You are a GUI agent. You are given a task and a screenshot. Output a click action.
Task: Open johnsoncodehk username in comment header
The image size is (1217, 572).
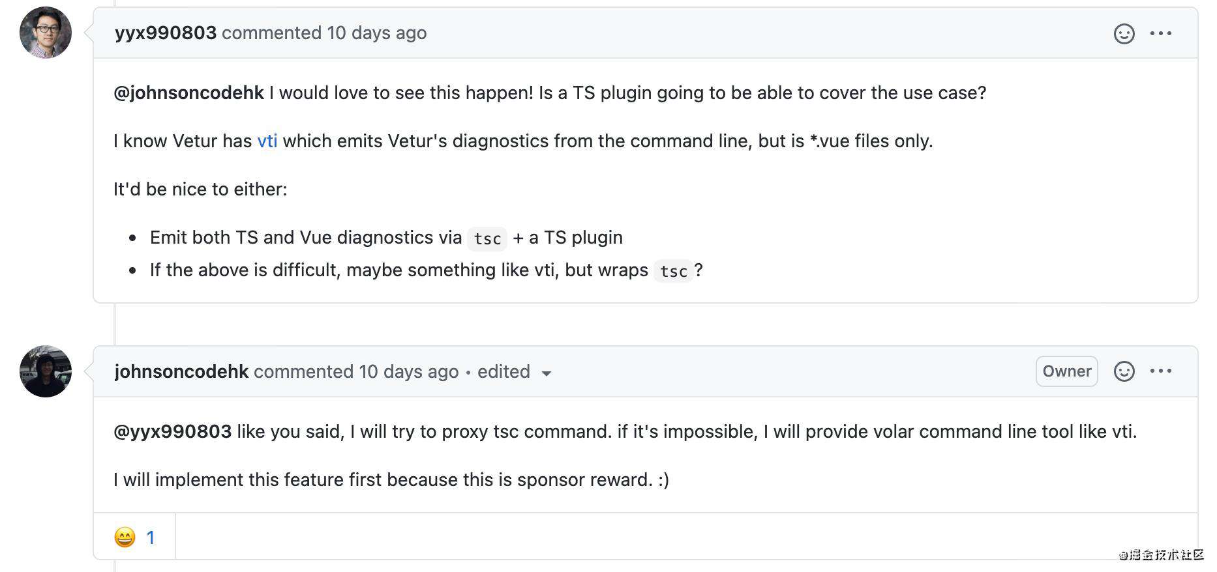coord(181,371)
